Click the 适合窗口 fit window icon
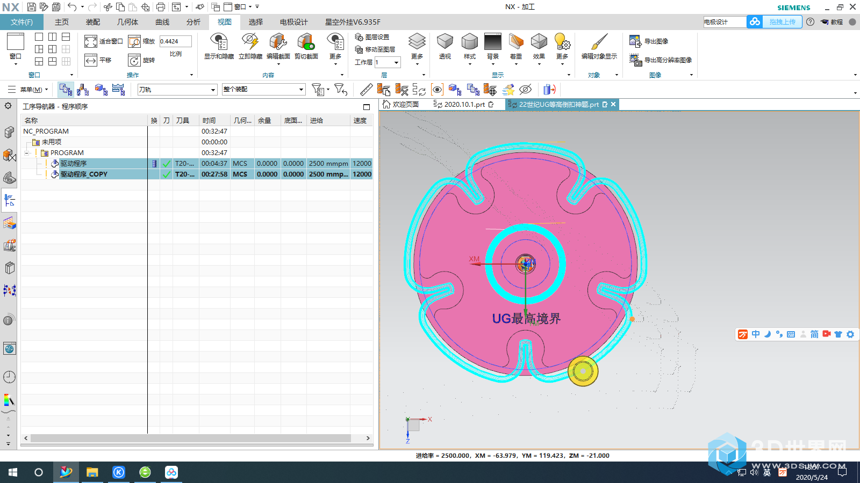860x483 pixels. pos(91,41)
